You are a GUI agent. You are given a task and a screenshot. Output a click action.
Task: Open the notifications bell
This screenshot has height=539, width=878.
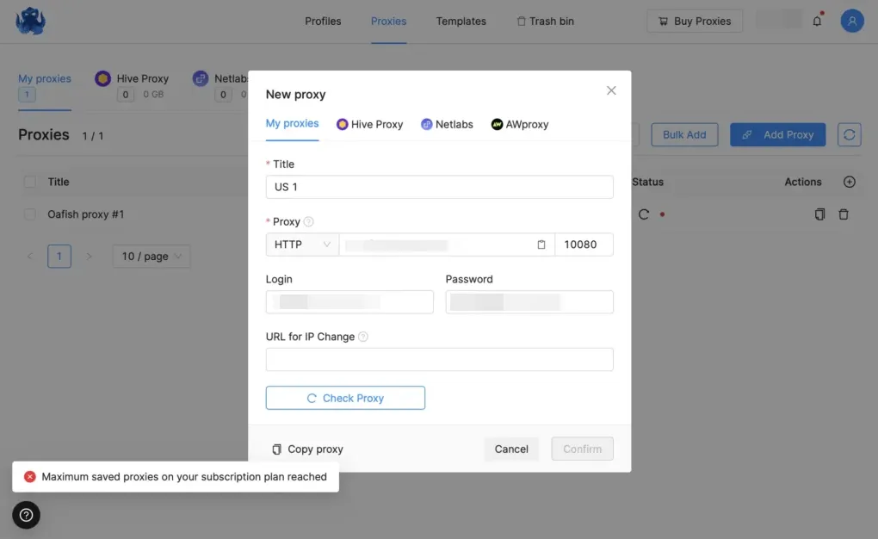pyautogui.click(x=816, y=20)
